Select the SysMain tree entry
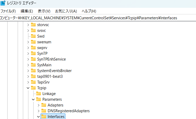Screen dimensions: 196x119 (x=44, y=65)
